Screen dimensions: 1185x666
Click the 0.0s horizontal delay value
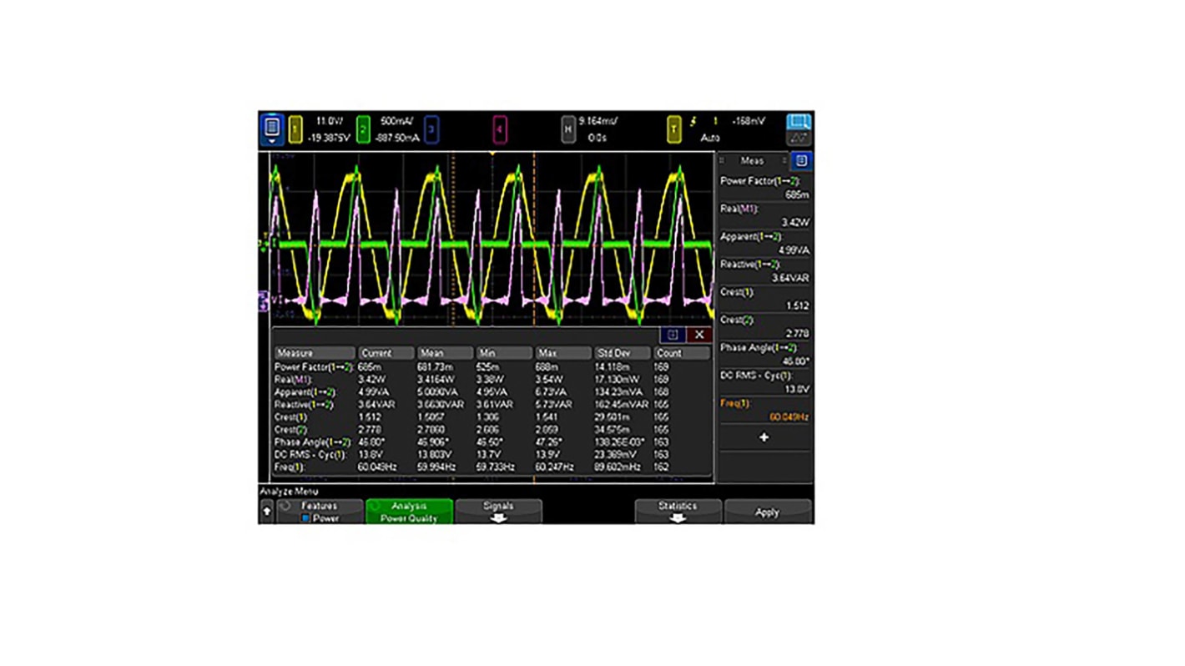coord(598,138)
